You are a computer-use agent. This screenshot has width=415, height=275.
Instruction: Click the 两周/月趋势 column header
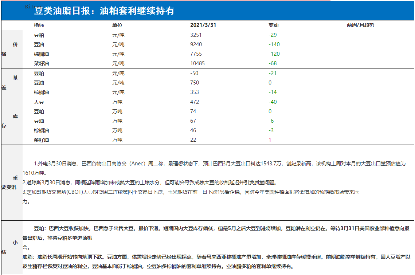point(360,25)
